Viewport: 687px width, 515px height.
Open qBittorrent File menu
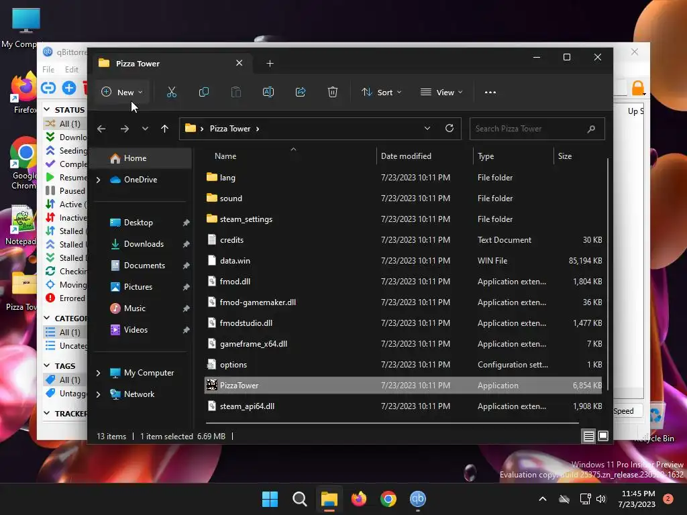(48, 70)
